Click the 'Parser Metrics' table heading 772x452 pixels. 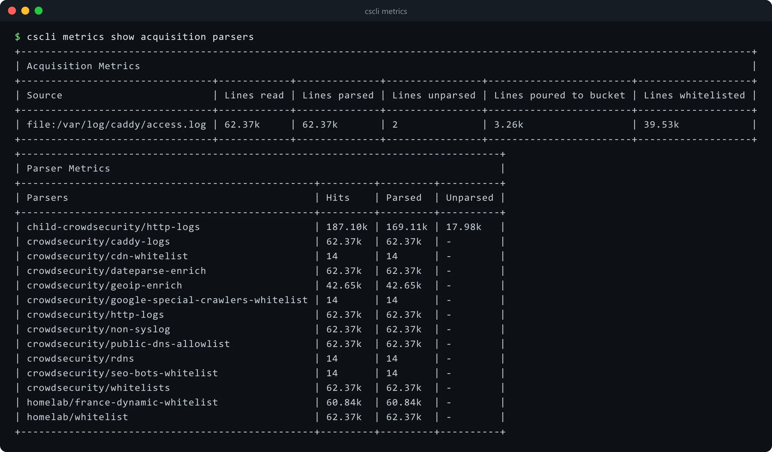tap(69, 169)
